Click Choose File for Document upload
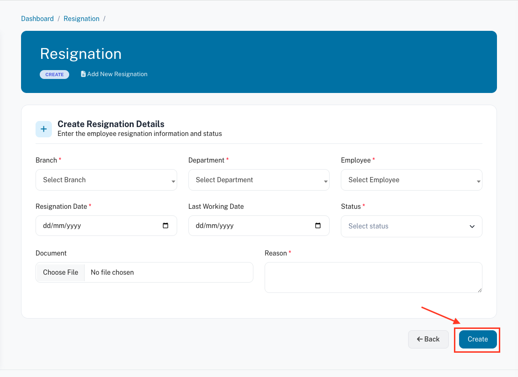This screenshot has height=377, width=518. click(x=60, y=272)
